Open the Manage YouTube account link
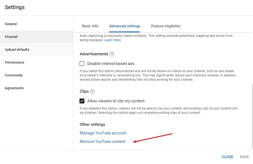 (x=103, y=133)
